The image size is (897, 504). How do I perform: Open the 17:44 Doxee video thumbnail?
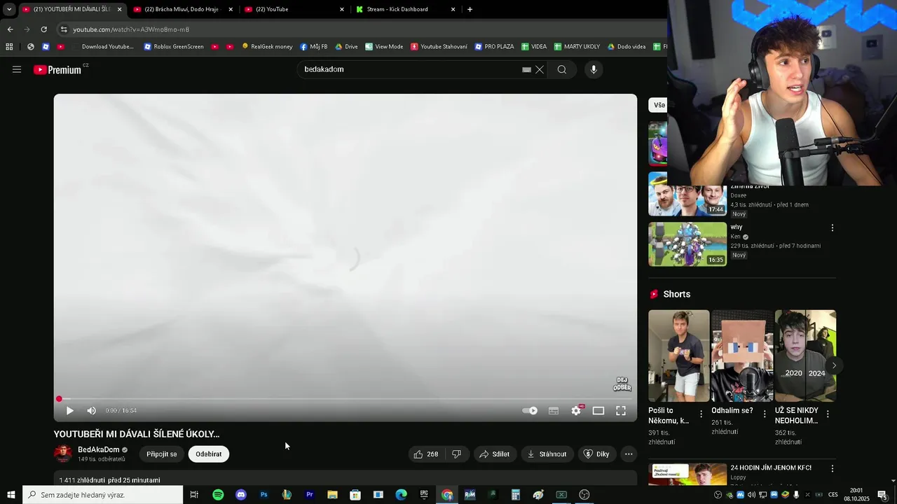click(687, 194)
